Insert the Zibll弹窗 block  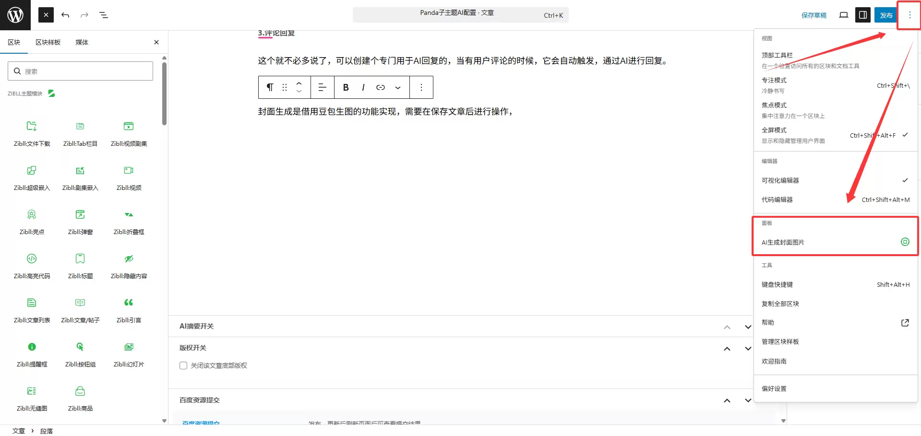[x=80, y=222]
